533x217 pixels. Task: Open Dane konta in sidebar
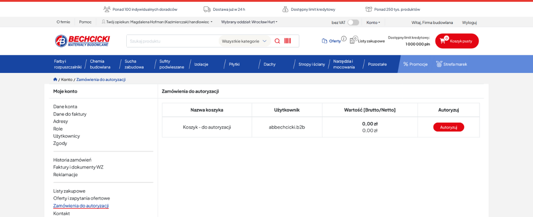pyautogui.click(x=65, y=106)
